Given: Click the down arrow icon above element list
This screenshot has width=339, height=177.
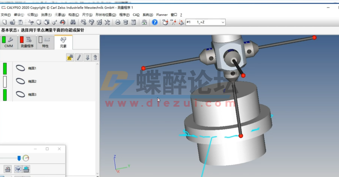Looking at the screenshot, I should coord(87,58).
